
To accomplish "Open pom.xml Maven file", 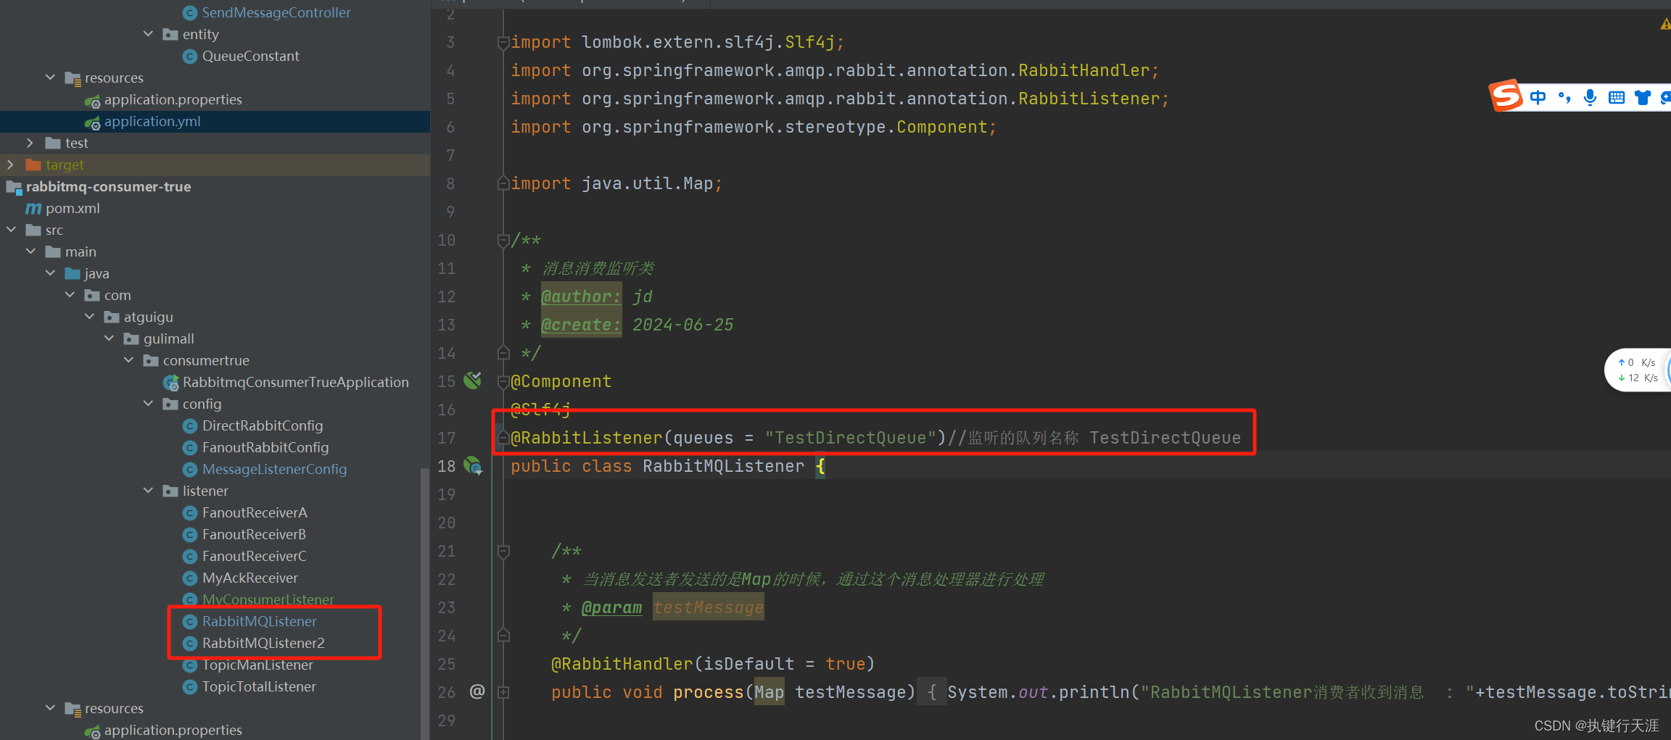I will (73, 208).
